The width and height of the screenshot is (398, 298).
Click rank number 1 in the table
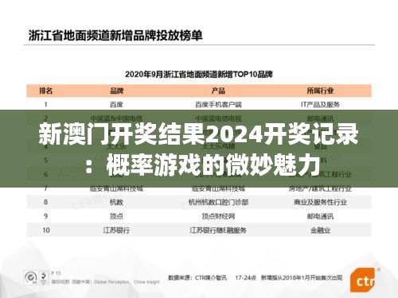tap(45, 105)
